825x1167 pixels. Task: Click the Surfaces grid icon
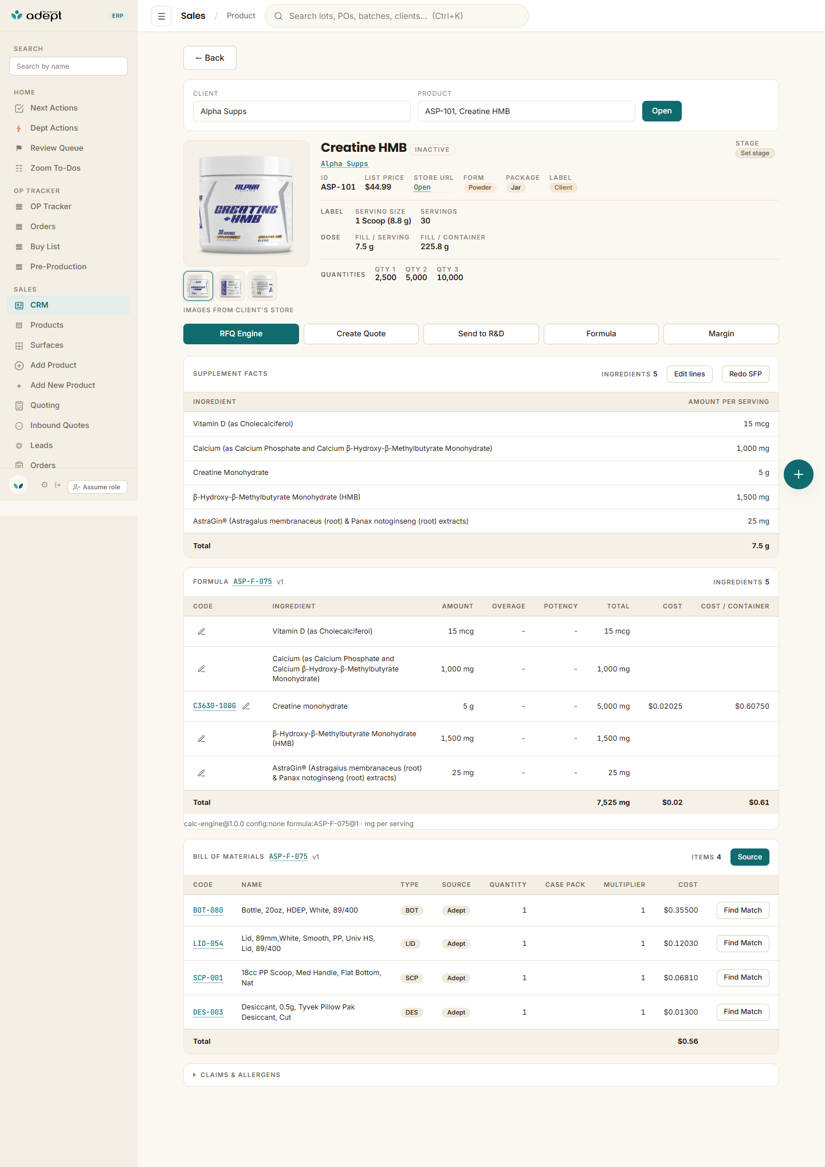(19, 345)
